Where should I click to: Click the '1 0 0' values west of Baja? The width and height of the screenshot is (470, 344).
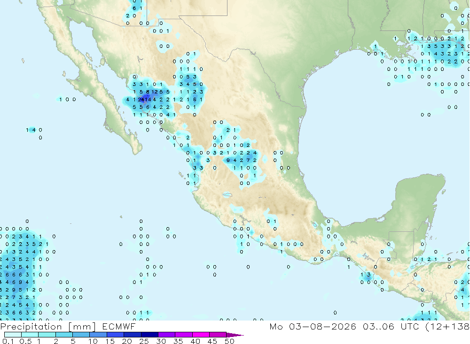[x=67, y=99]
